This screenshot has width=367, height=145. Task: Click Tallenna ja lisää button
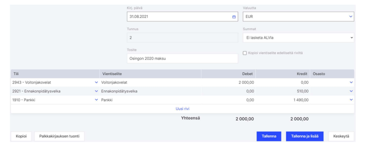point(304,136)
